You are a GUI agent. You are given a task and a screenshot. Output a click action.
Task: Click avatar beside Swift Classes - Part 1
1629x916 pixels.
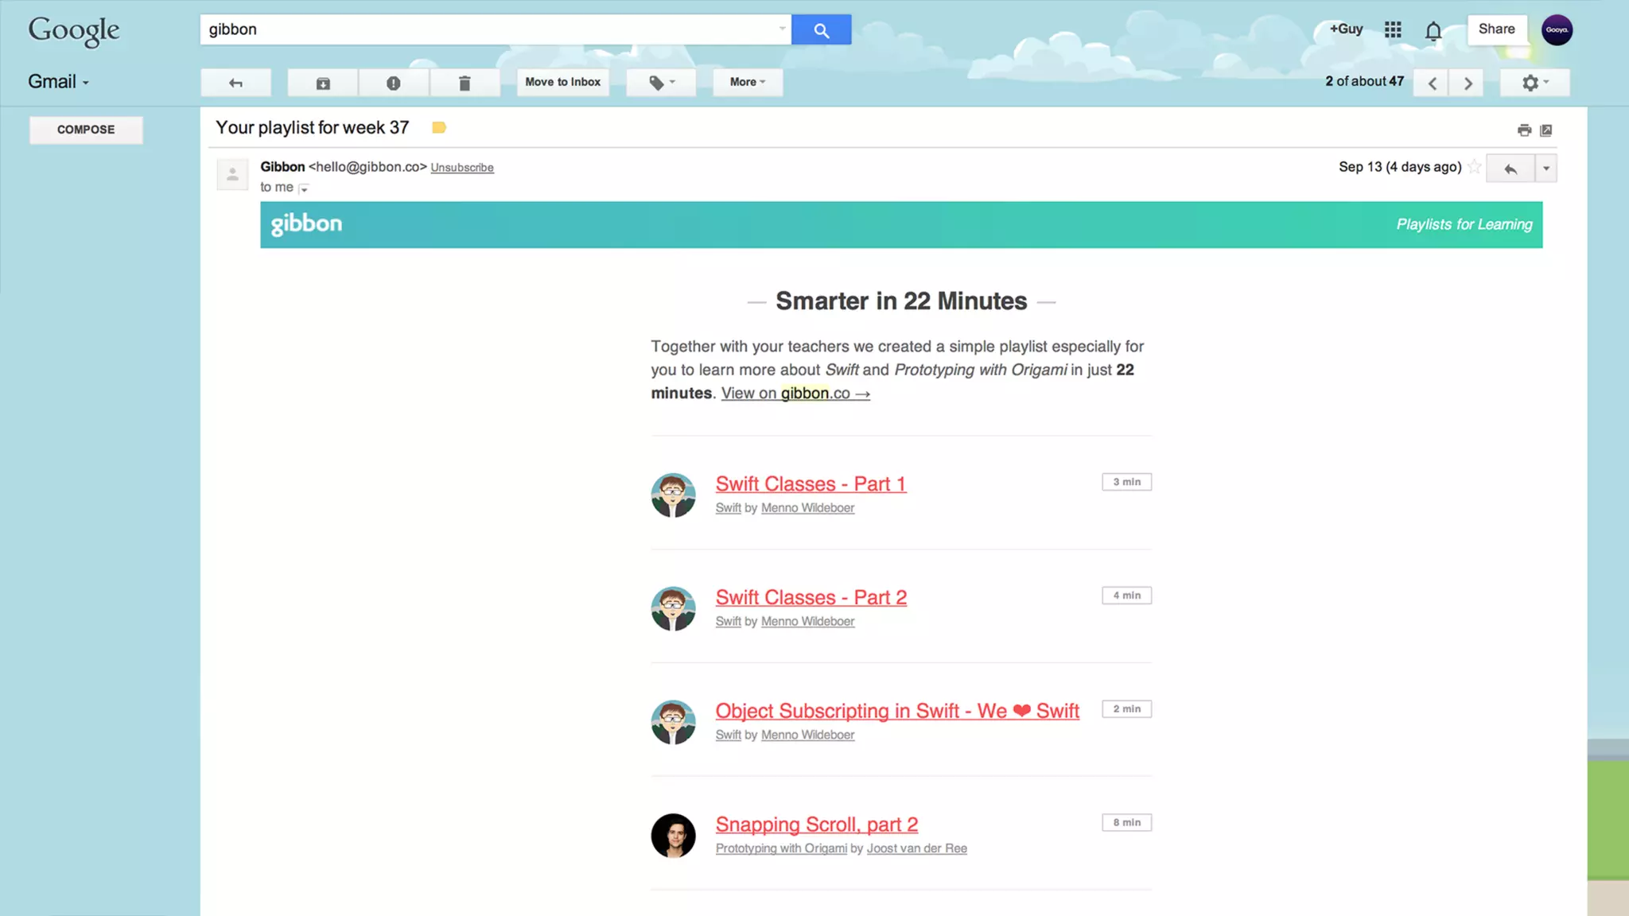pos(673,495)
